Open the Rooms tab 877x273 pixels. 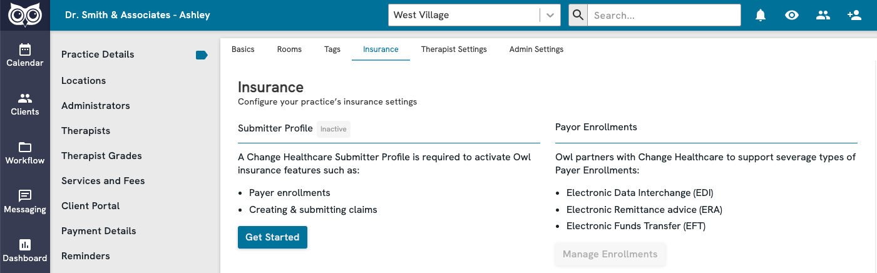[x=289, y=49]
